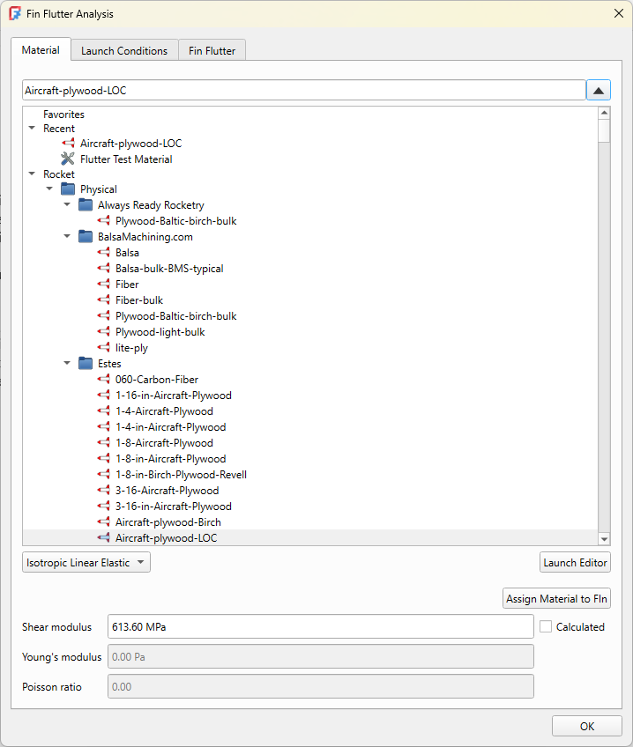
Task: Collapse the Rocket tree section
Action: click(x=32, y=174)
